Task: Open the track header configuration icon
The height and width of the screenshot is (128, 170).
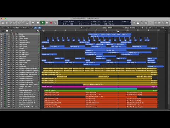Action: pyautogui.click(x=38, y=31)
